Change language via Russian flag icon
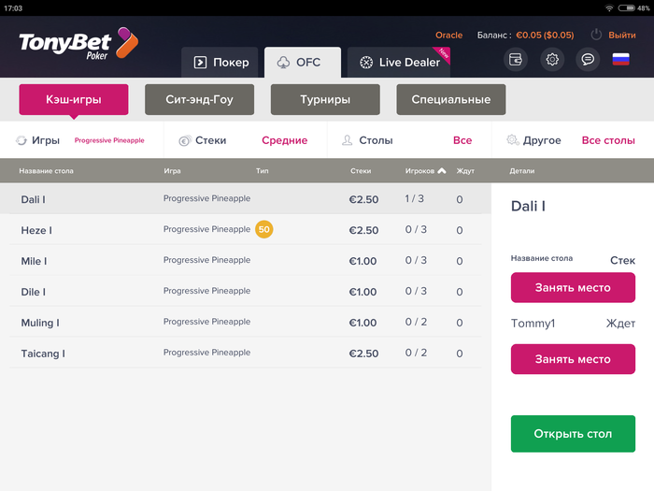Screen dimensions: 654x491 [x=620, y=59]
